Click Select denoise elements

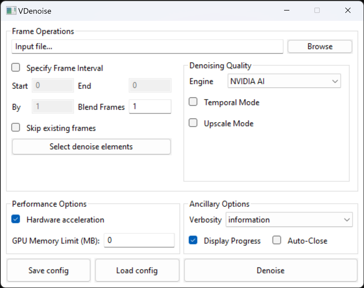click(x=91, y=147)
